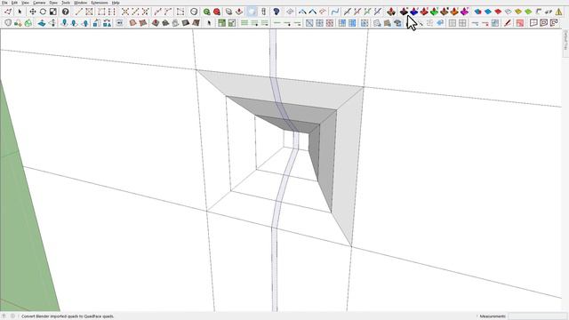The height and width of the screenshot is (320, 569).
Task: Open the Extensions menu
Action: [99, 3]
